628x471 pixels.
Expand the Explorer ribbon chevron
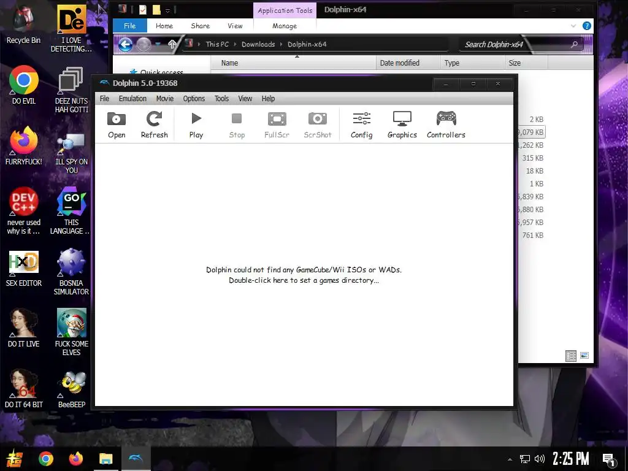point(573,26)
